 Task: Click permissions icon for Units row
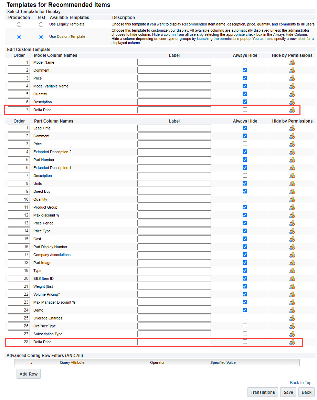[x=292, y=184]
